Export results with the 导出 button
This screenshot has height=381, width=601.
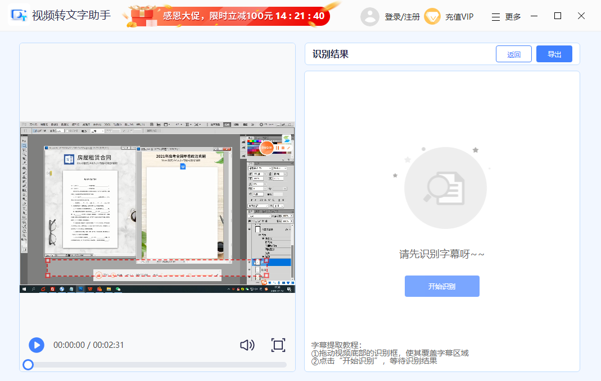(x=554, y=53)
